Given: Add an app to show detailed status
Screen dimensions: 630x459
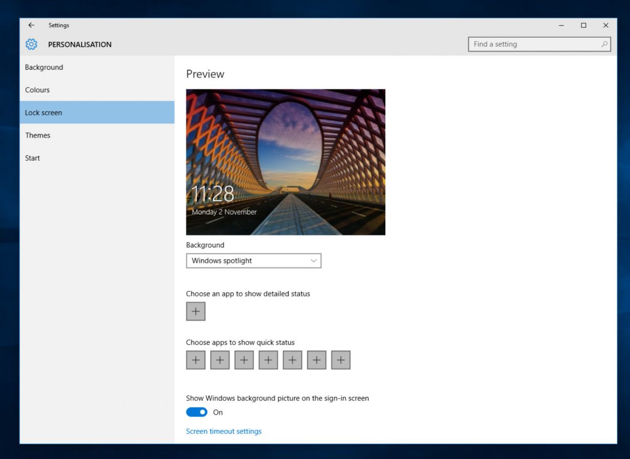Looking at the screenshot, I should tap(195, 311).
